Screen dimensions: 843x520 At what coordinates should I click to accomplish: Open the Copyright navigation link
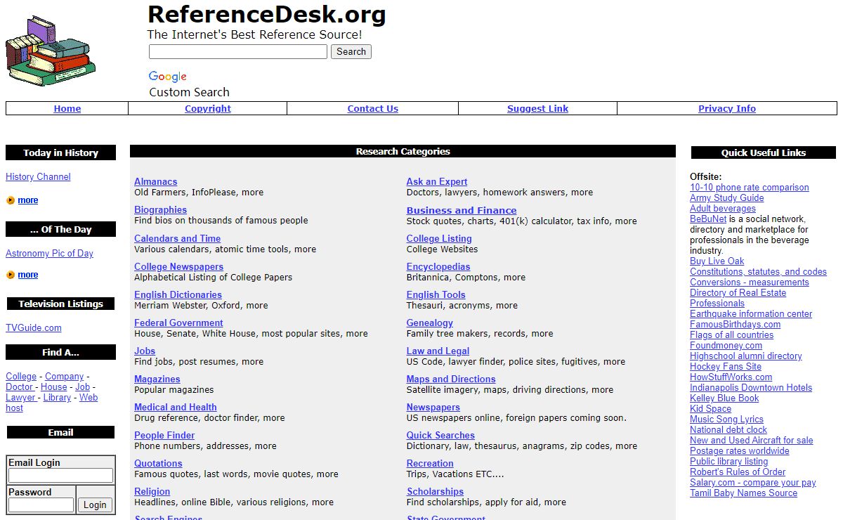click(x=208, y=108)
